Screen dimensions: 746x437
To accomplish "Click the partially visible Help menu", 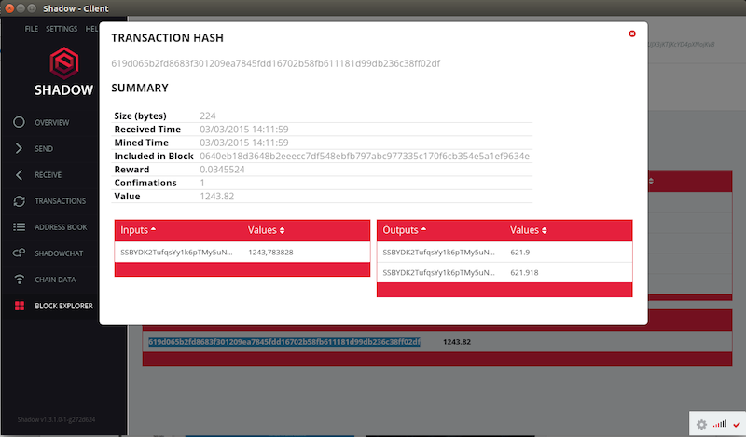I will point(91,29).
